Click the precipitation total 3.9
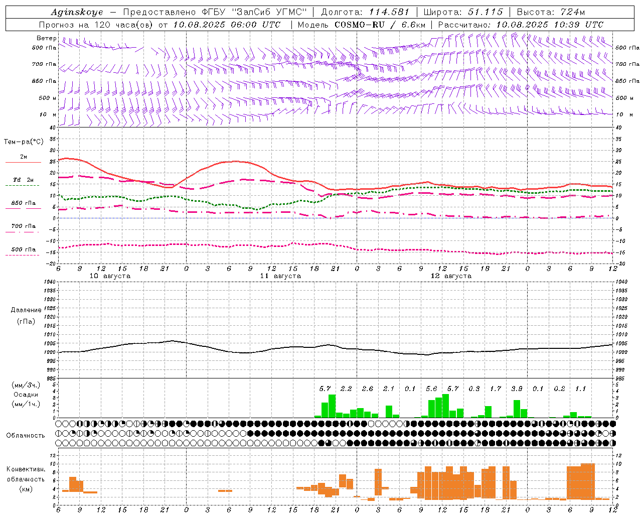The width and height of the screenshot is (642, 514). [x=517, y=389]
